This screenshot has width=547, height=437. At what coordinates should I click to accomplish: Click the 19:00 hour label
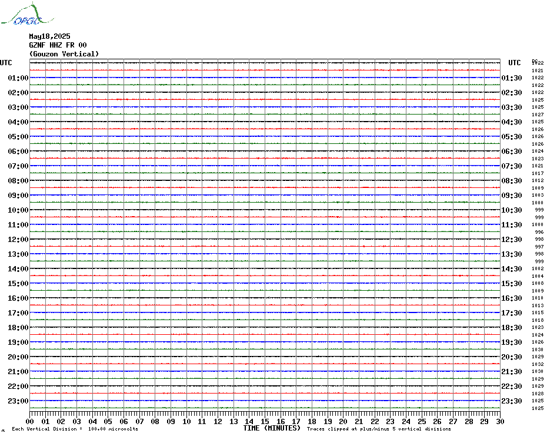click(x=18, y=342)
